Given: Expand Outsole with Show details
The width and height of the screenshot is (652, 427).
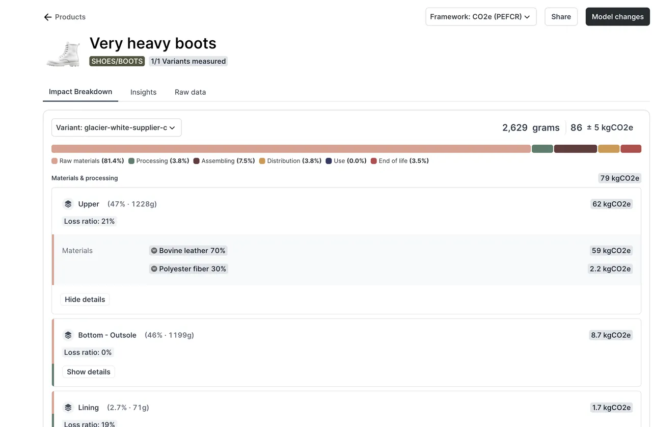Looking at the screenshot, I should tap(89, 371).
